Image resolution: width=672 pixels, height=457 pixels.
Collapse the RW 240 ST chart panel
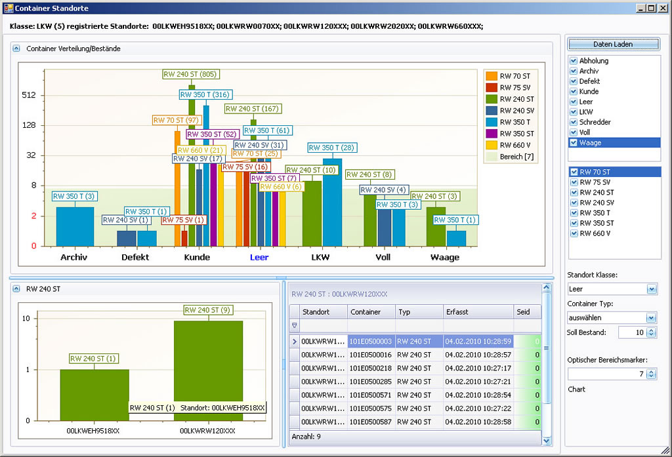(17, 288)
